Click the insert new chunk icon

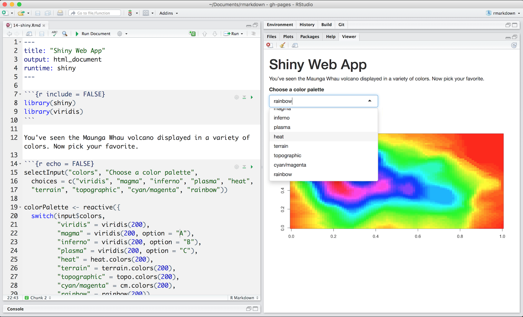pos(192,34)
